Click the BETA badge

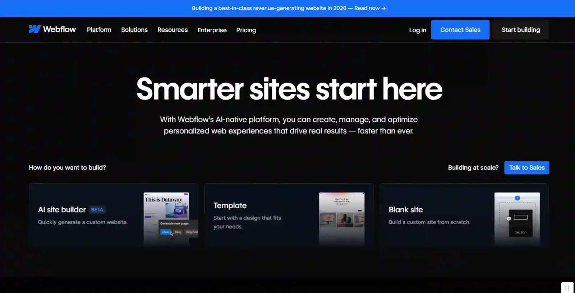[x=97, y=210]
